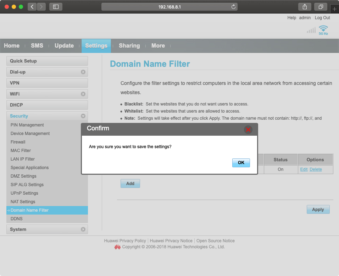Click Edit link in the Options column
Viewport: 339px width, 276px height.
tap(304, 169)
